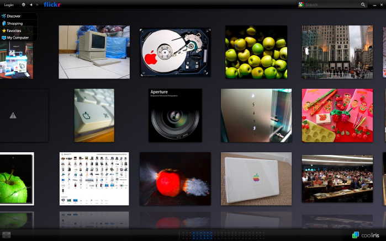The image size is (386, 241).
Task: Click the cooliris logo
Action: (366, 235)
